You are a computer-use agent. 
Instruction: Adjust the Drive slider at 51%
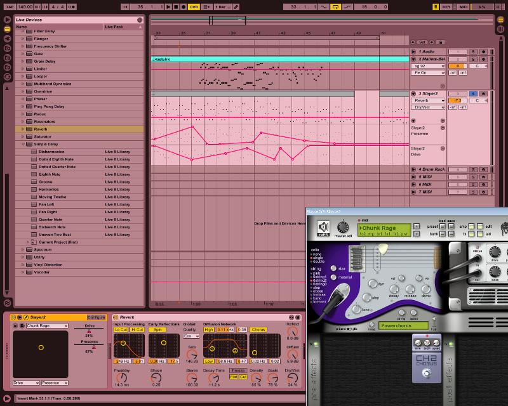[89, 331]
